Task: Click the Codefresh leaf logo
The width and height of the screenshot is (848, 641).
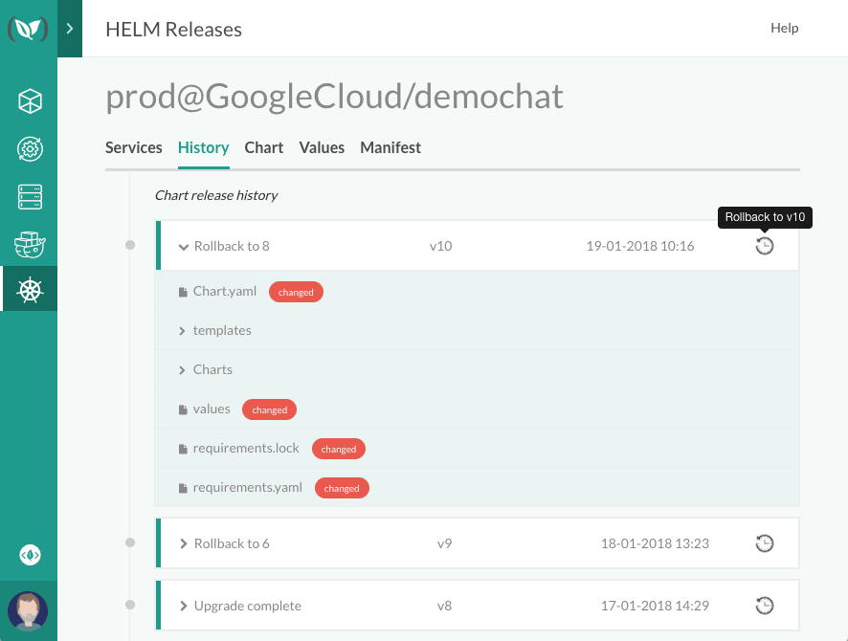Action: pos(28,29)
